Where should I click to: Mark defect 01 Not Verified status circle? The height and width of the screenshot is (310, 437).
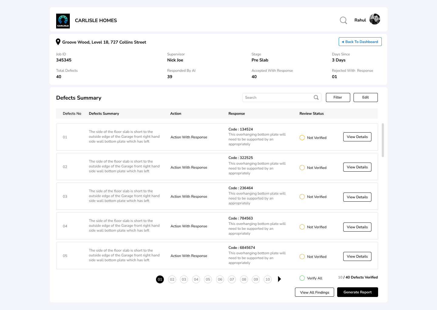pos(302,137)
